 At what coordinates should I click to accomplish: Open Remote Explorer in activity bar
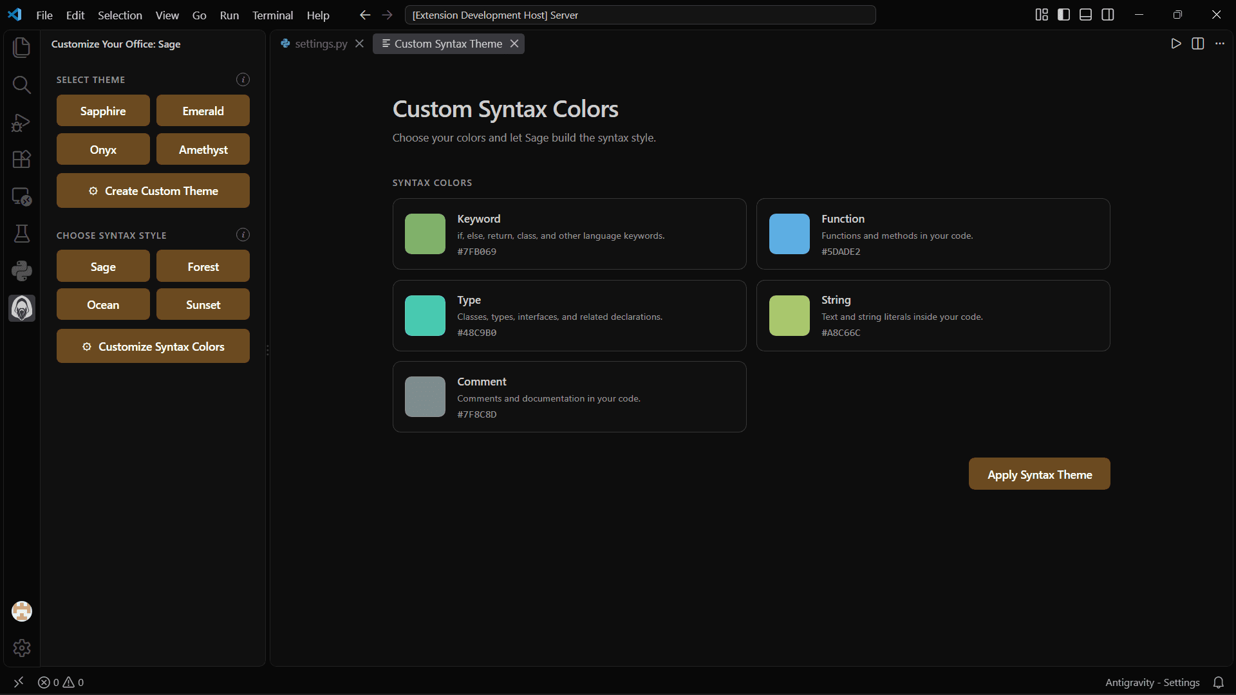[x=22, y=196]
